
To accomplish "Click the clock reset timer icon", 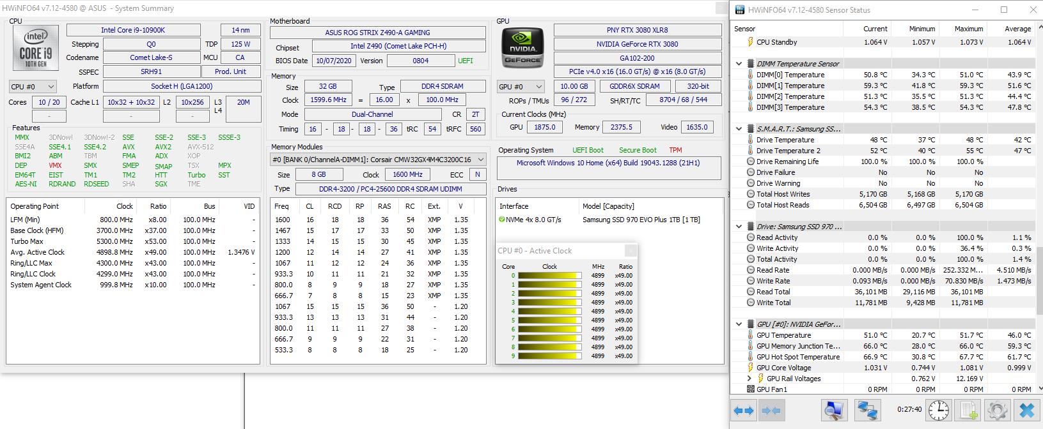I will click(x=939, y=410).
